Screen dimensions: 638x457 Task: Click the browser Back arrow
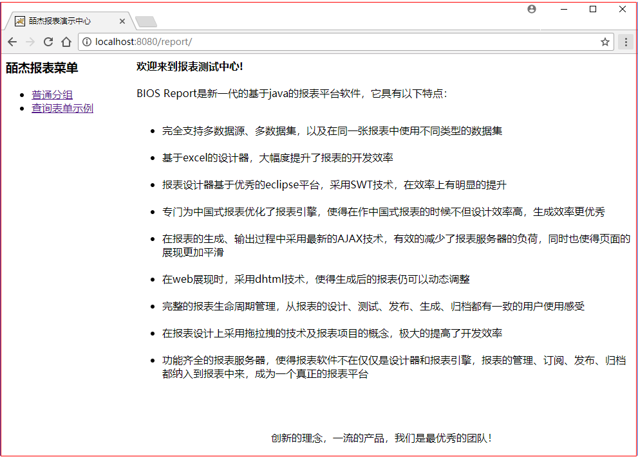click(x=12, y=42)
